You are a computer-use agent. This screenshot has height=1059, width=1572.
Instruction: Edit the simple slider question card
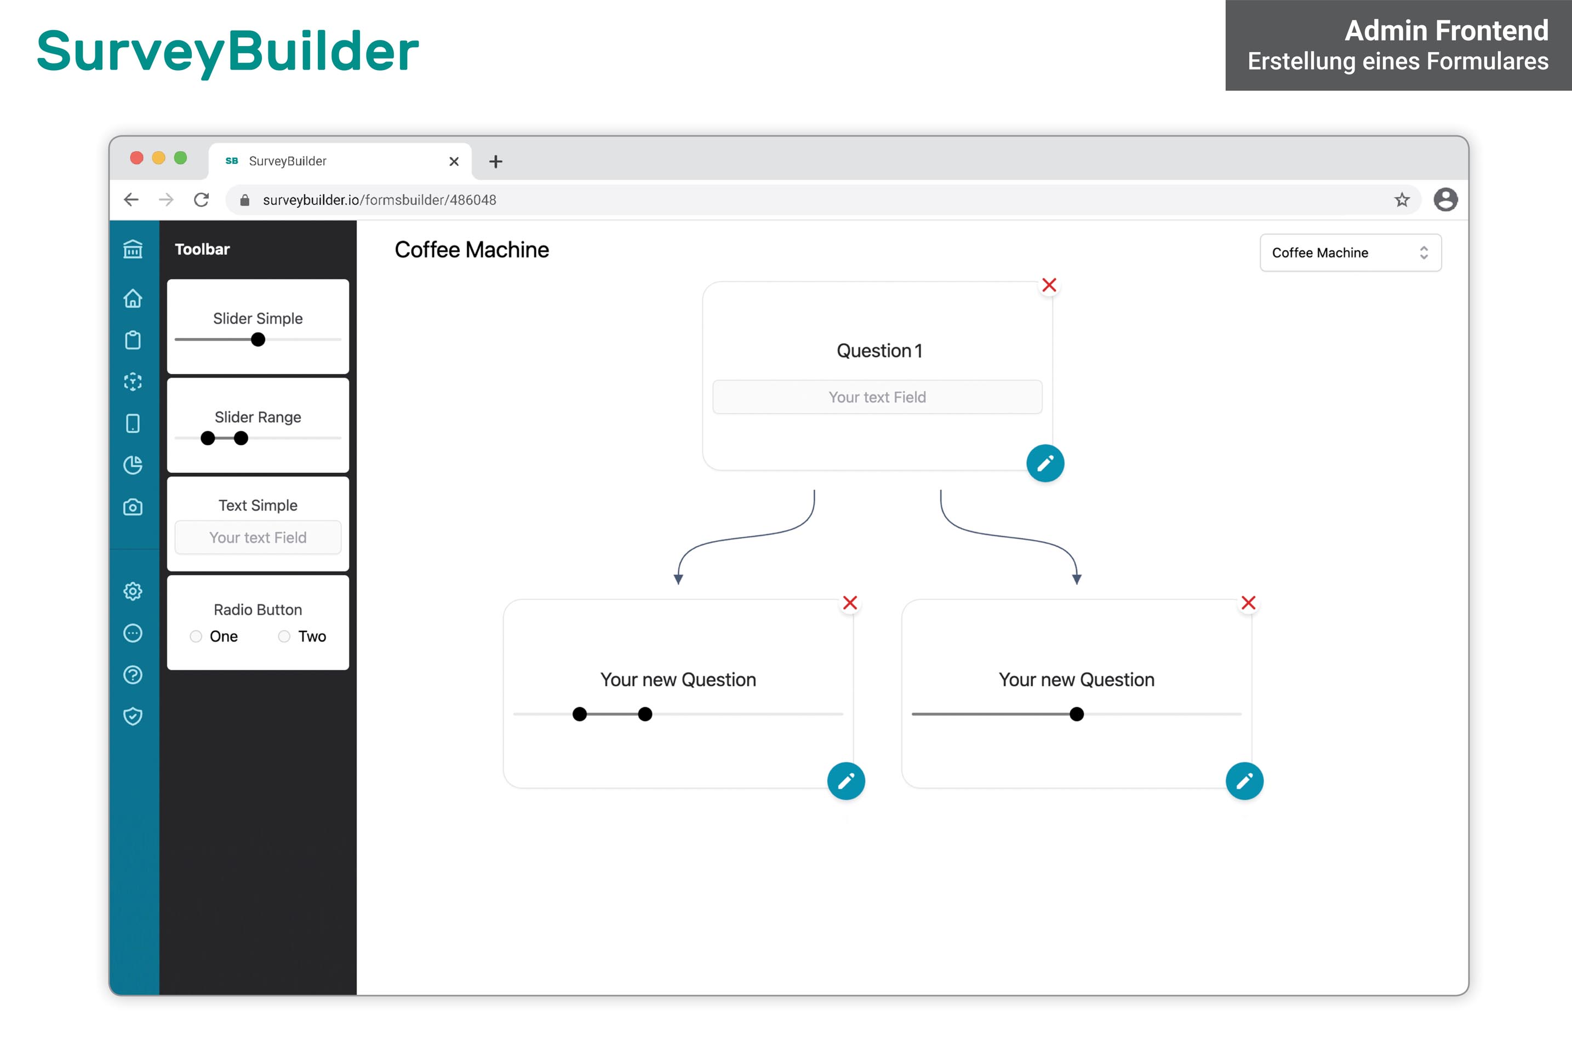(x=1244, y=781)
